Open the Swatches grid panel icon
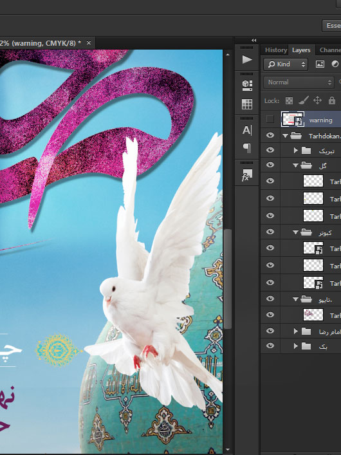 point(247,104)
